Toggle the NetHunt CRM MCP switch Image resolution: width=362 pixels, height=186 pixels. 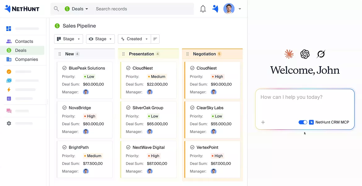pos(303,122)
